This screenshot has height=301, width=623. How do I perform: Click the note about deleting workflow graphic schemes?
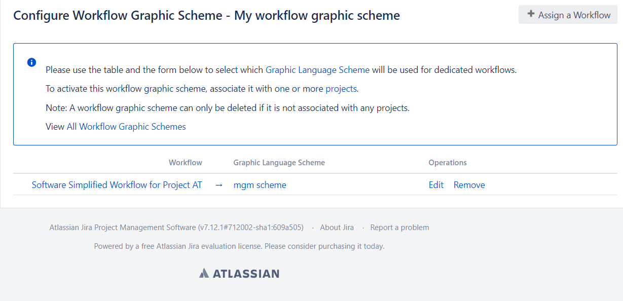click(227, 108)
